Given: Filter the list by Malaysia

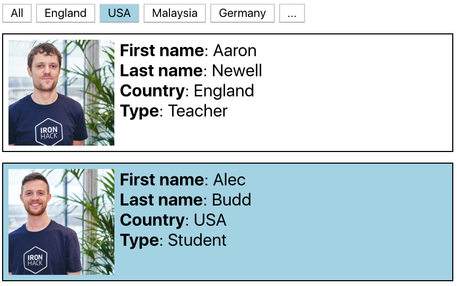Looking at the screenshot, I should tap(175, 13).
